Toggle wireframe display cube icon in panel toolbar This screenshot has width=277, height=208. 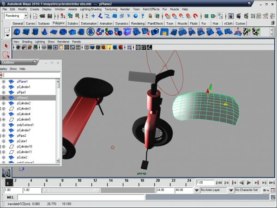[x=87, y=47]
